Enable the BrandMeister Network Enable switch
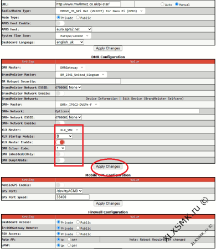This screenshot has width=216, height=249. pos(60,94)
